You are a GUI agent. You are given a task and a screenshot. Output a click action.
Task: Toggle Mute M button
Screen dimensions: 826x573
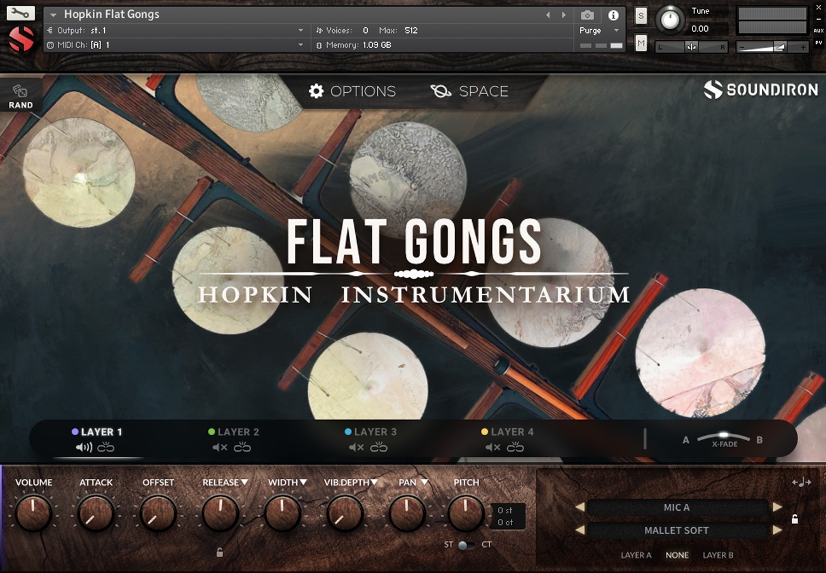[641, 43]
